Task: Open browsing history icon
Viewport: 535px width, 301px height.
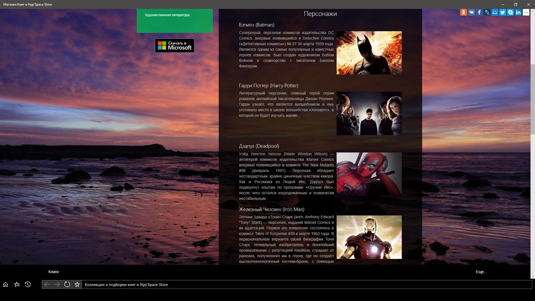Action: [28, 284]
